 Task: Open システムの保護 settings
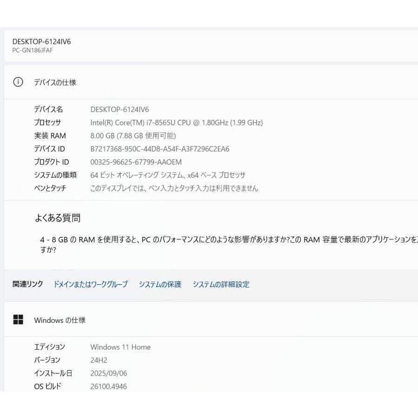160,284
